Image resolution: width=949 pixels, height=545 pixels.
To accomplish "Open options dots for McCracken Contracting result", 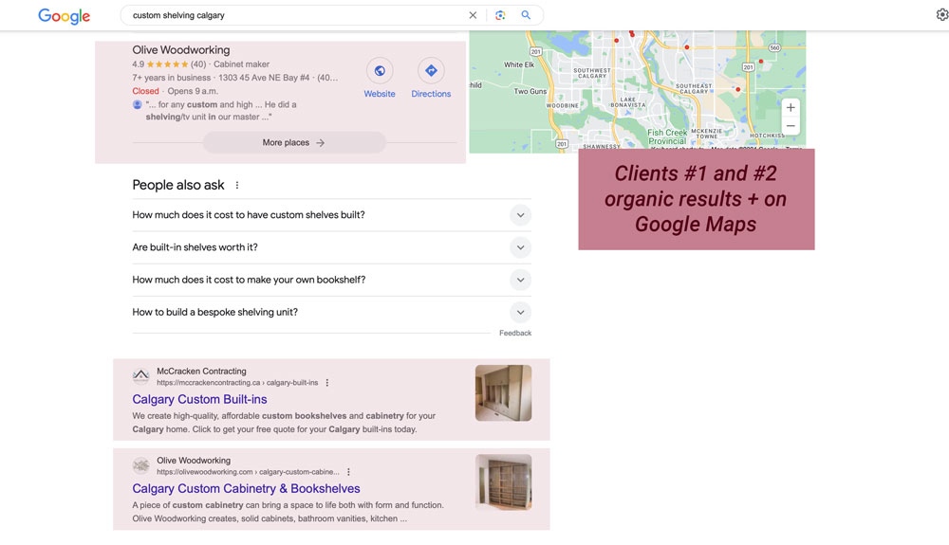I will click(327, 383).
